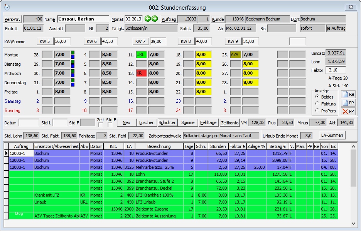Click the PP document icon button
The image size is (361, 231).
coord(348,103)
